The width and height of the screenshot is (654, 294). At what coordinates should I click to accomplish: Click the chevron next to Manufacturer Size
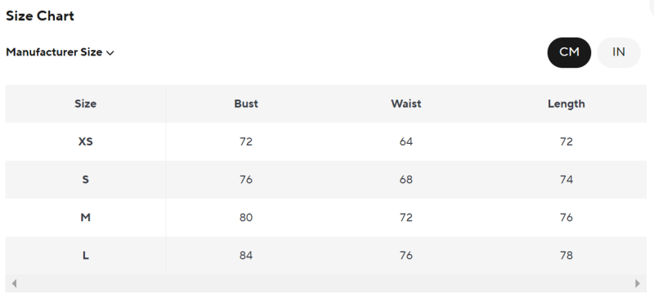(x=110, y=53)
